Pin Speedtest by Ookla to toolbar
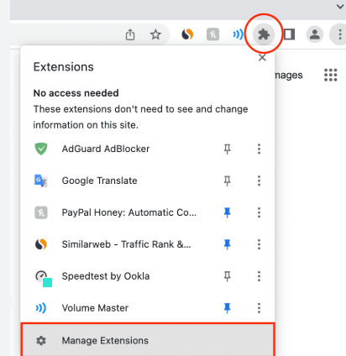The image size is (346, 356). click(x=228, y=276)
